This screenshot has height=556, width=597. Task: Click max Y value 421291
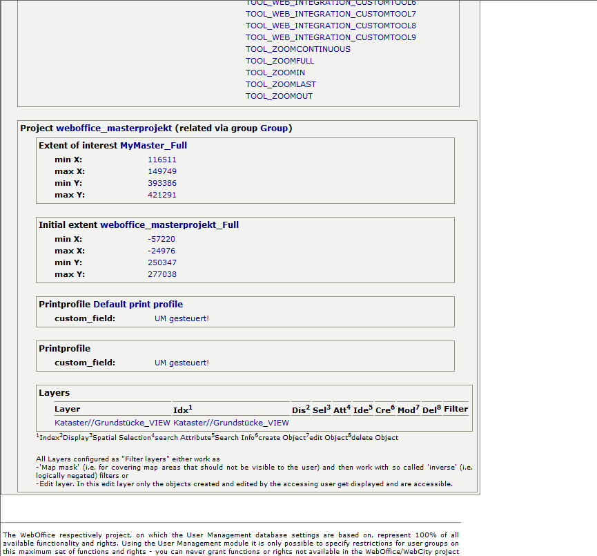162,195
